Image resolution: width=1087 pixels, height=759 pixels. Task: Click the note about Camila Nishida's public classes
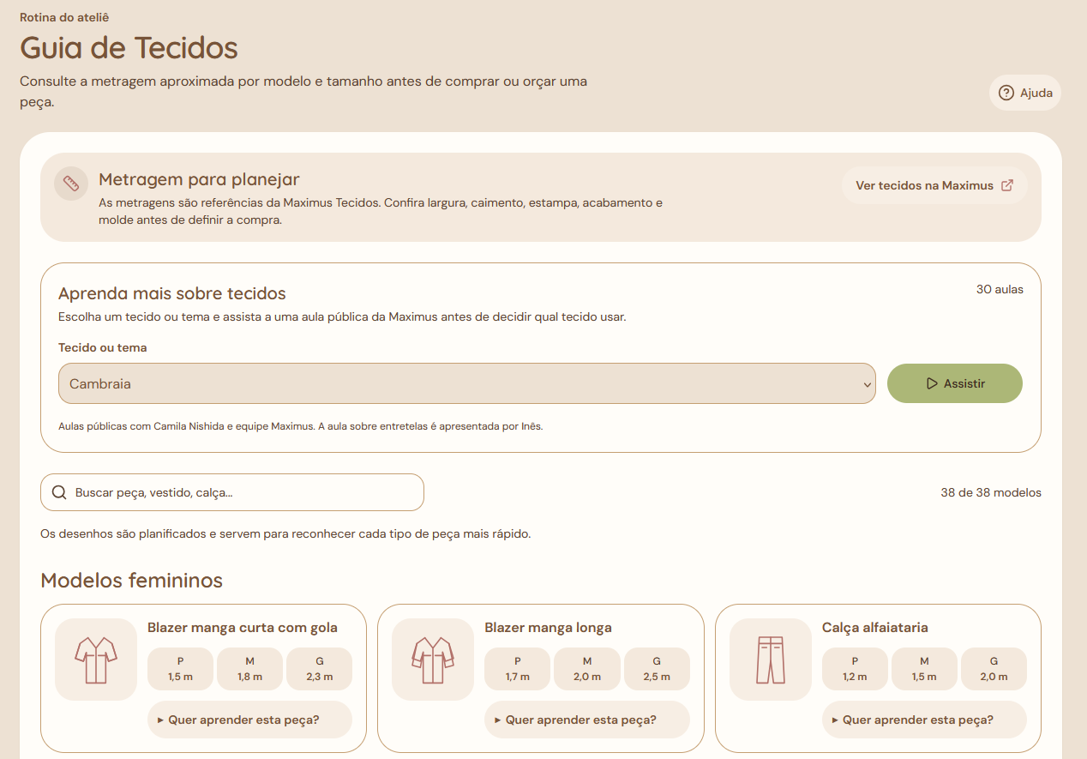[x=301, y=425]
